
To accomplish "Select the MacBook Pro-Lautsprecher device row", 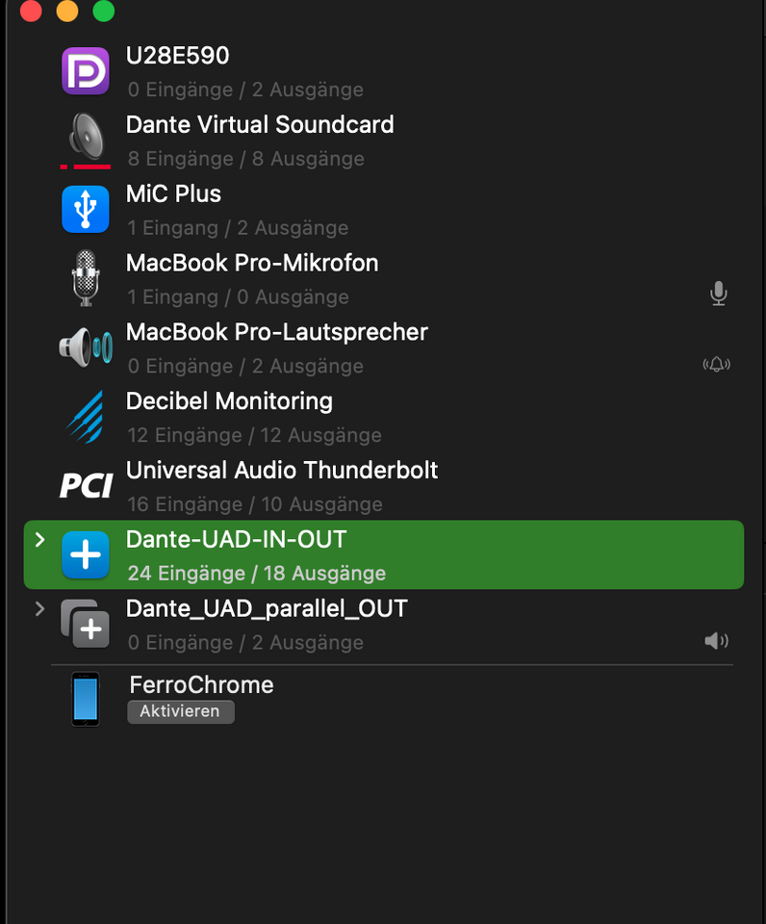I will 384,347.
